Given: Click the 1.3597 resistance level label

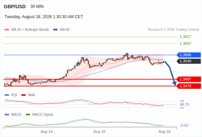Looking at the screenshot, I should 185,43.
